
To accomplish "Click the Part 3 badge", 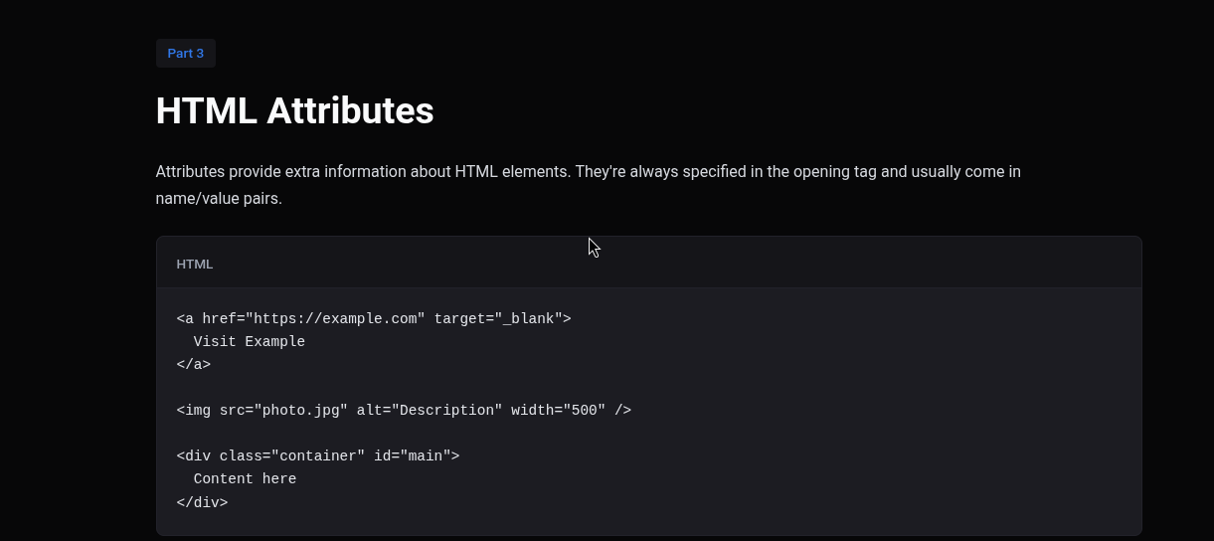I will (185, 54).
